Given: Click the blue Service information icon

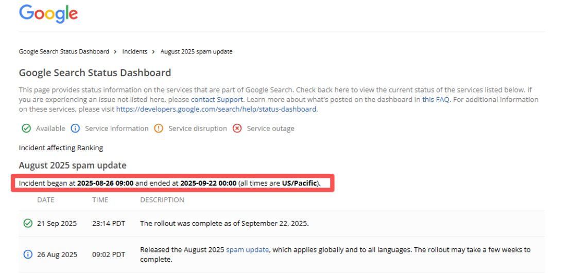Looking at the screenshot, I should [75, 129].
